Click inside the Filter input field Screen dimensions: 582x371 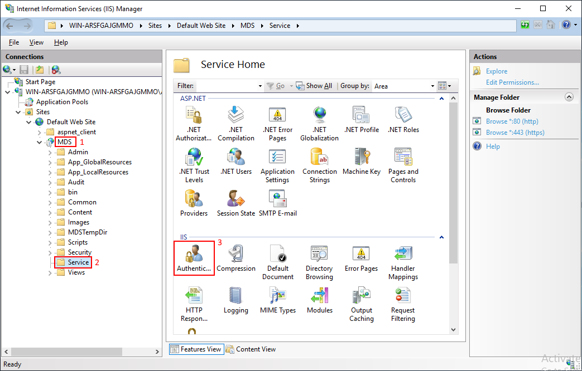pos(227,86)
